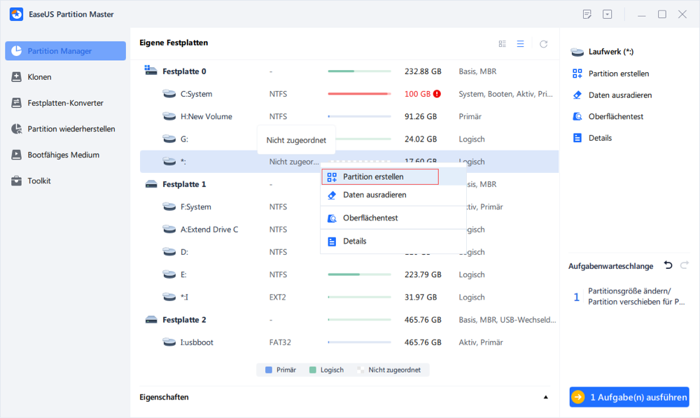Select the A:Extend Drive C partition row
Viewport: 700px width, 418px height.
coord(349,230)
